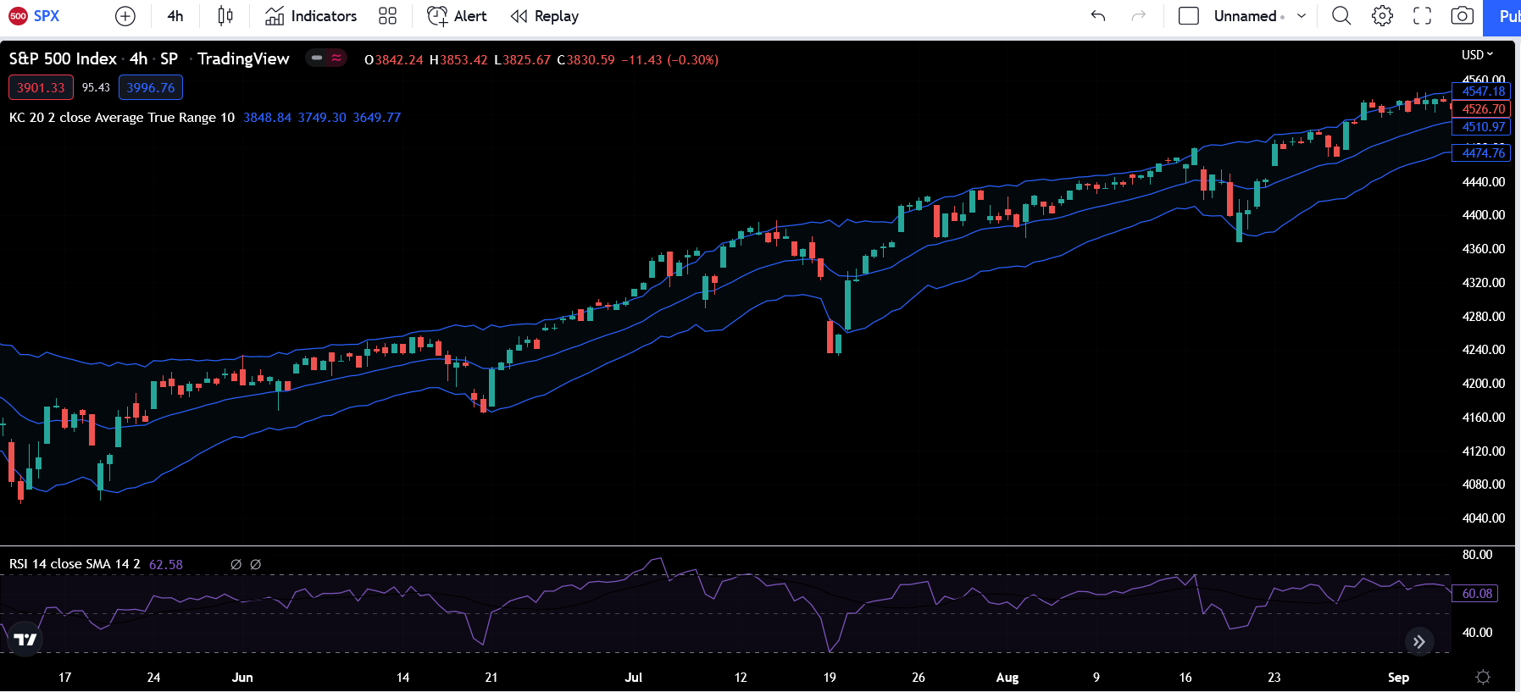
Task: Expand the Unnamed layout dropdown arrow
Action: click(x=1302, y=16)
